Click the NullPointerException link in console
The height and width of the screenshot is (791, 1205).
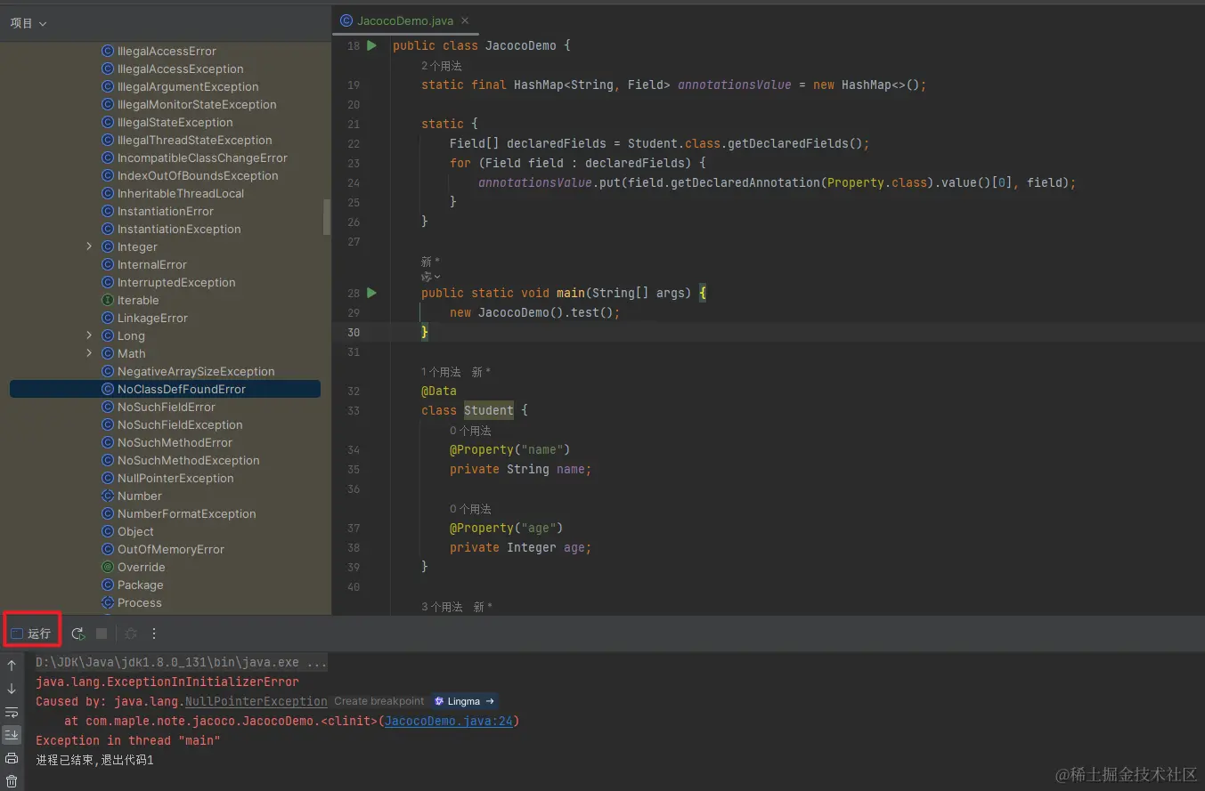[x=256, y=702]
